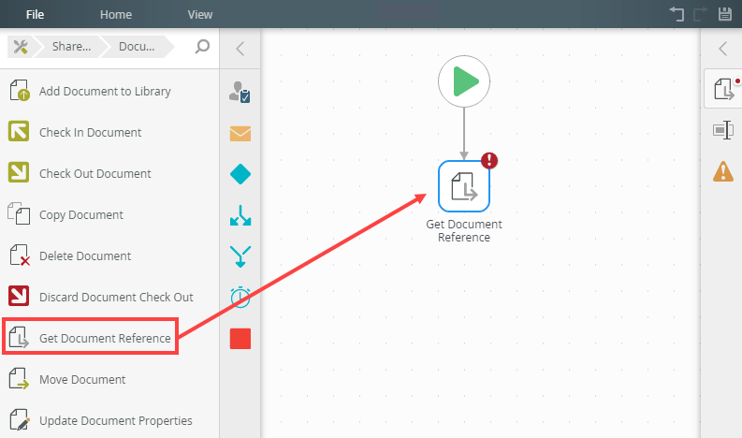Screen dimensions: 742x438
Task: Click the redo icon in the top bar
Action: coord(700,14)
